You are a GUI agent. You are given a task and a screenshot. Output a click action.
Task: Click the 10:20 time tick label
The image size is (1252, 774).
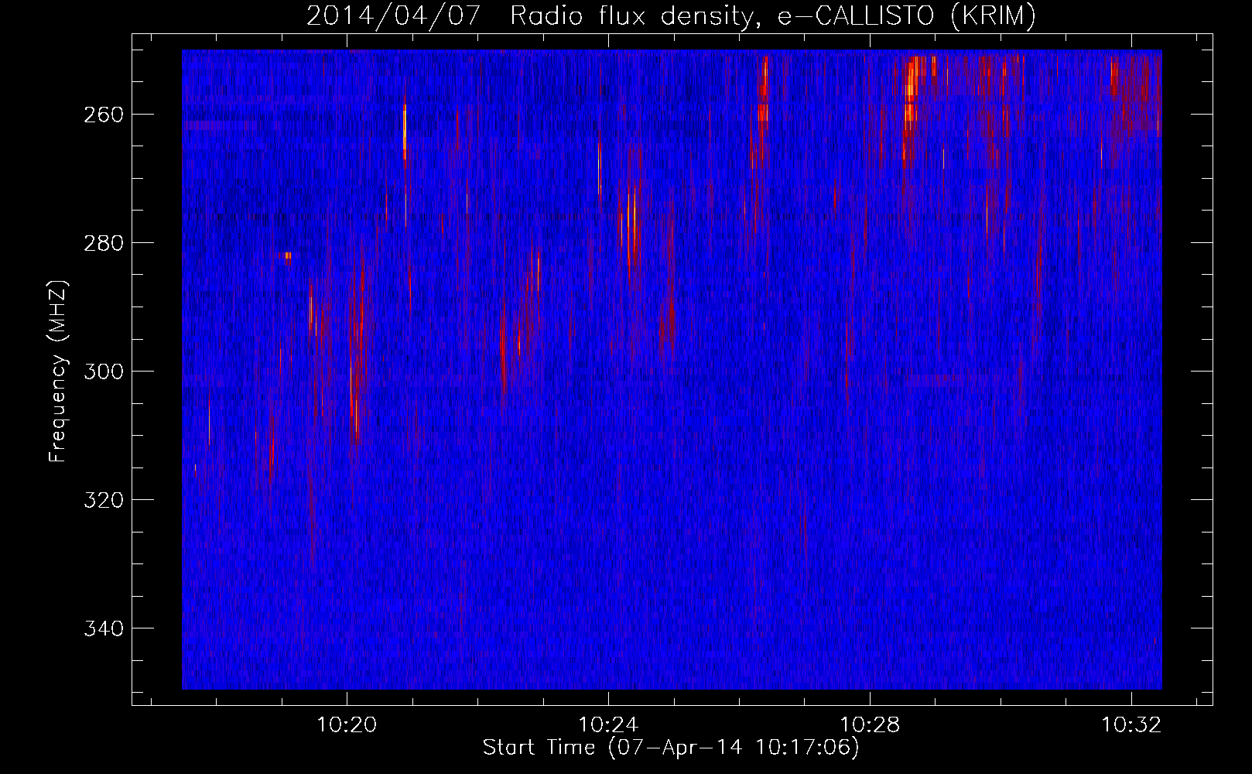click(x=347, y=725)
